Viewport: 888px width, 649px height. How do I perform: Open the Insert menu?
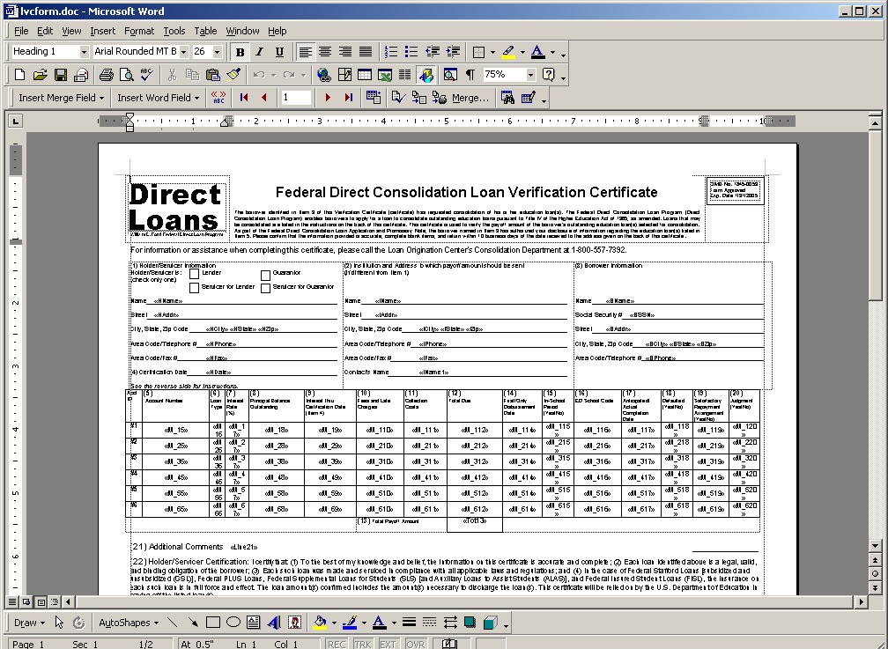click(102, 31)
